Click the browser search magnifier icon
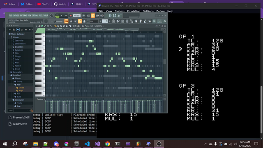 pos(32,111)
